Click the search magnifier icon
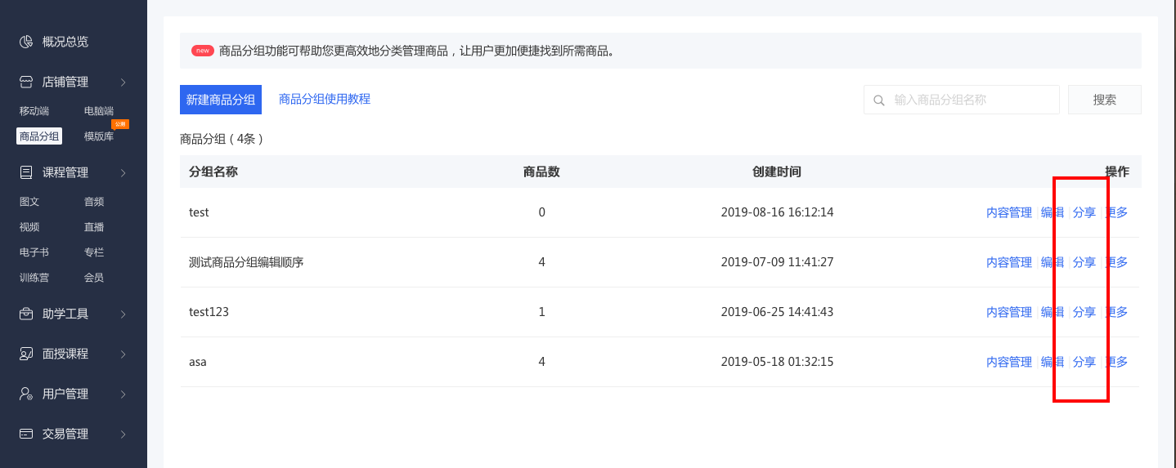Image resolution: width=1176 pixels, height=468 pixels. pos(879,100)
